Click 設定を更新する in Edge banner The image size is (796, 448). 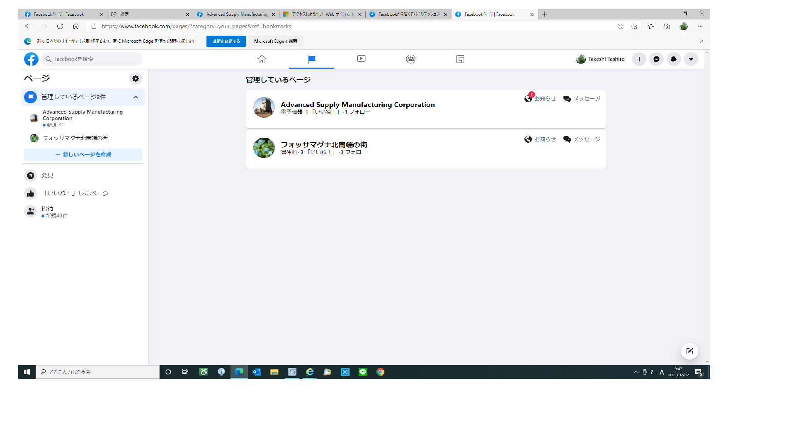(226, 41)
